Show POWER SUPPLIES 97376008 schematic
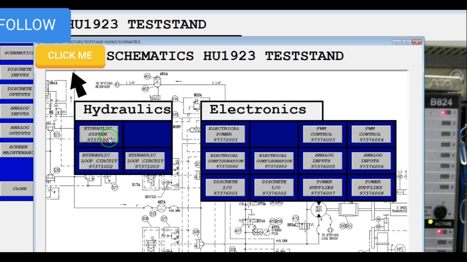Image resolution: width=467 pixels, height=262 pixels. click(371, 187)
